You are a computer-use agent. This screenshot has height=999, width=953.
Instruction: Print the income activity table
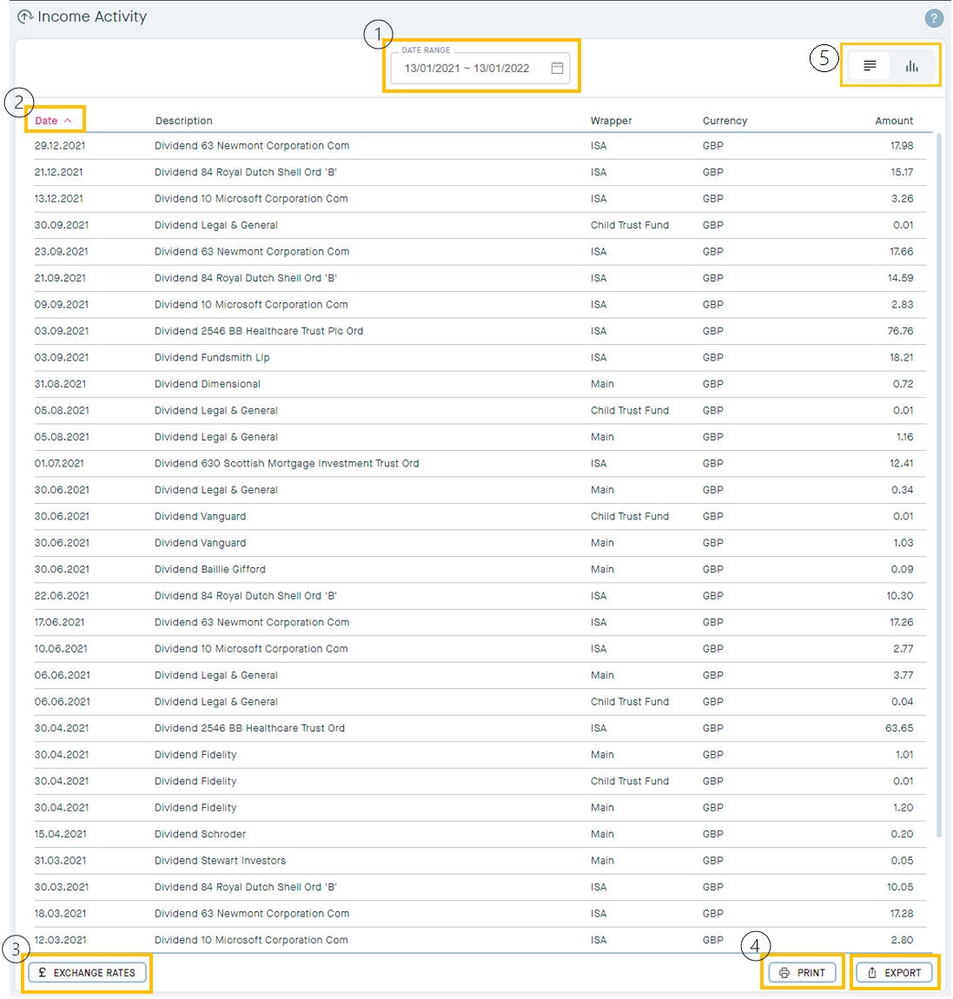point(802,973)
